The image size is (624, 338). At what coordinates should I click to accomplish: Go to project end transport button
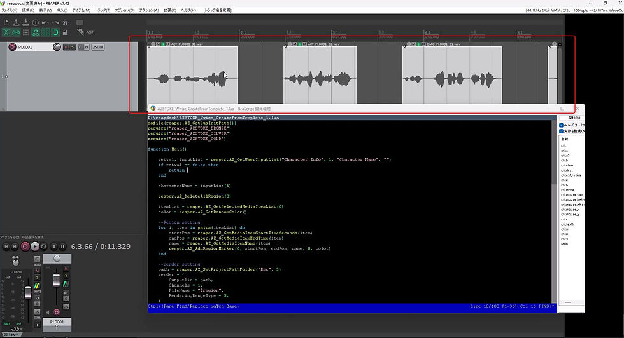coord(15,247)
